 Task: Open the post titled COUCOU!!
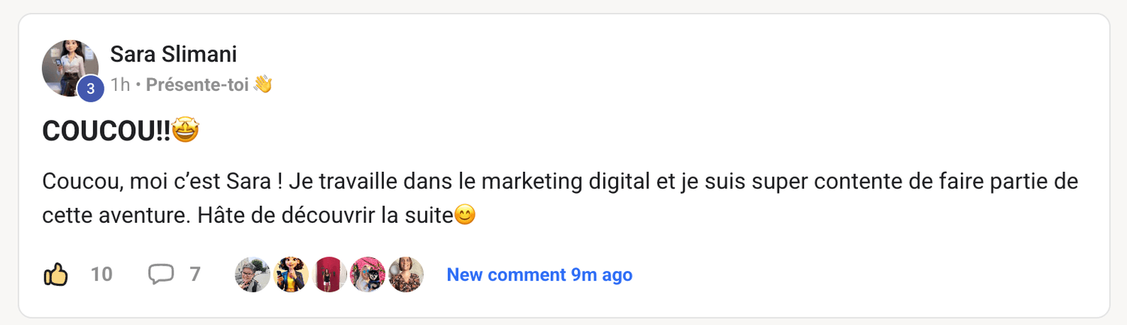coord(105,131)
